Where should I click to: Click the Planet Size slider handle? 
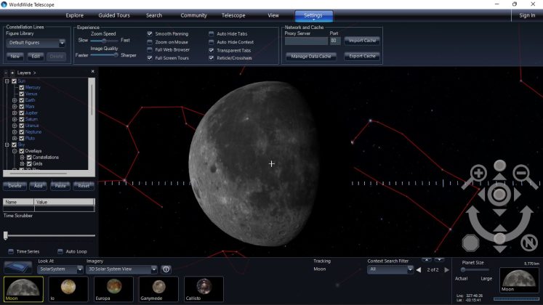coord(463,269)
